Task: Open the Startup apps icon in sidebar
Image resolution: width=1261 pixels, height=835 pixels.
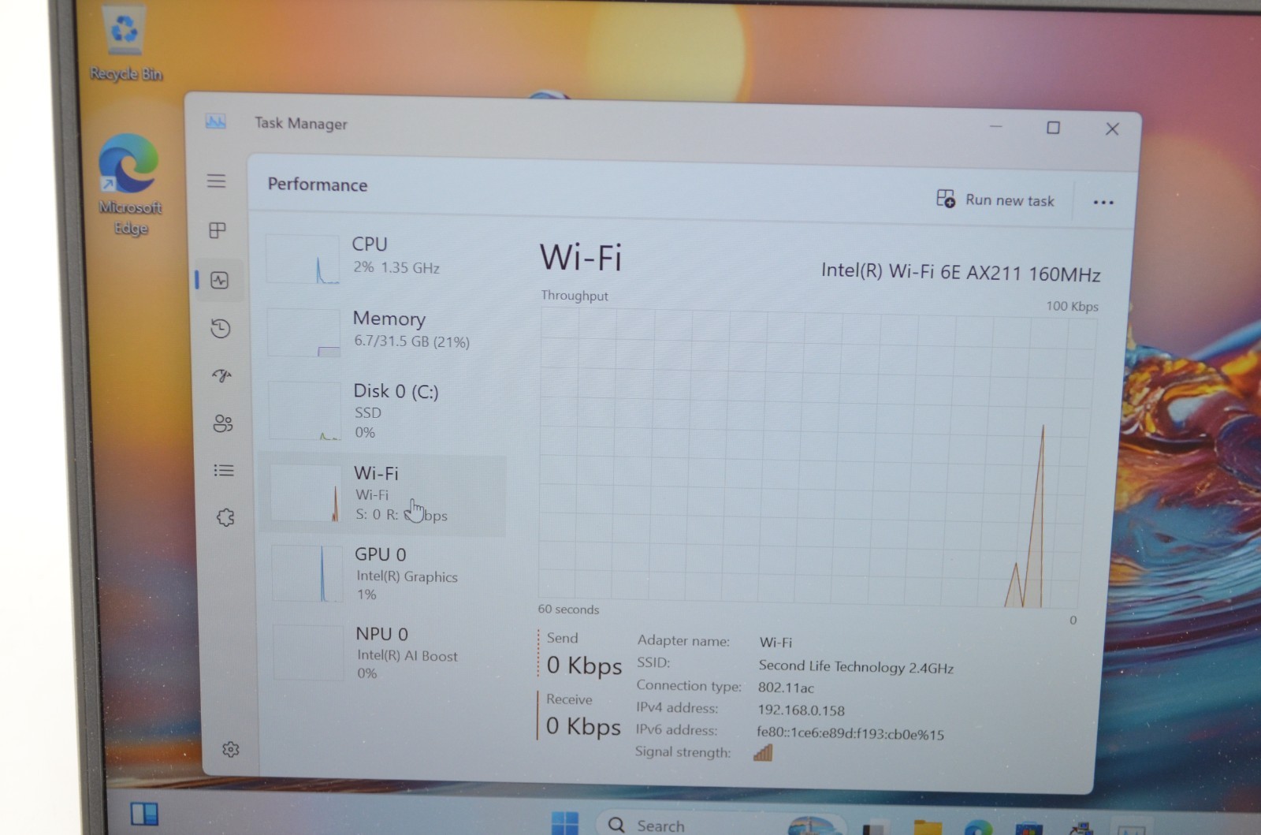Action: (222, 375)
